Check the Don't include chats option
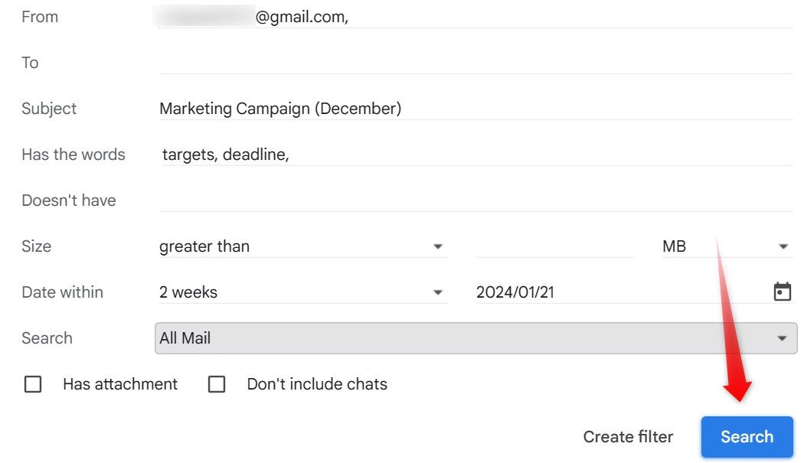 tap(217, 384)
